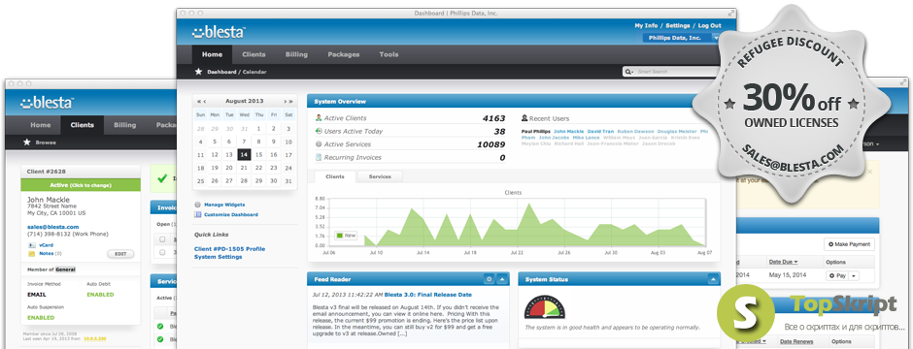Image resolution: width=913 pixels, height=349 pixels.
Task: Collapse the System Status widget
Action: point(712,279)
